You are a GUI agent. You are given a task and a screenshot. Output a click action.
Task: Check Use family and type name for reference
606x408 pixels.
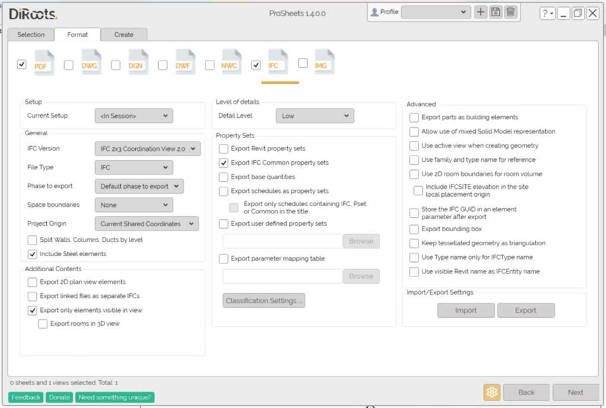coord(414,160)
